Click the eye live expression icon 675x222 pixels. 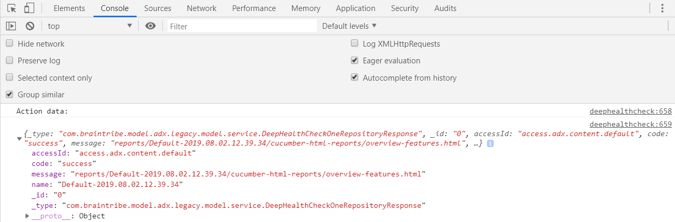pyautogui.click(x=150, y=26)
